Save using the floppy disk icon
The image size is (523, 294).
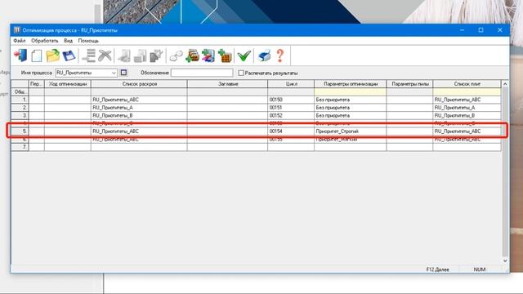69,56
